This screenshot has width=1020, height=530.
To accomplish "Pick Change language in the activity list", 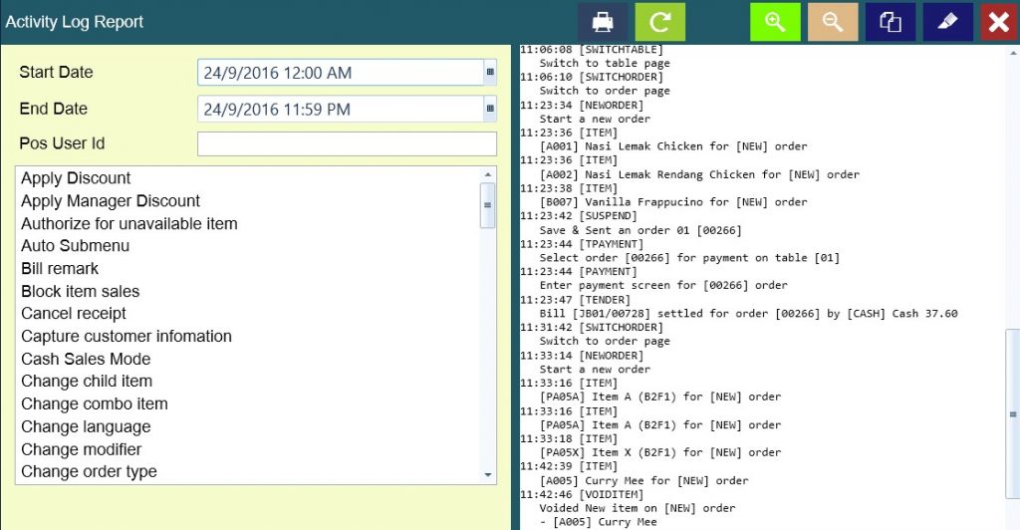I will pos(86,426).
